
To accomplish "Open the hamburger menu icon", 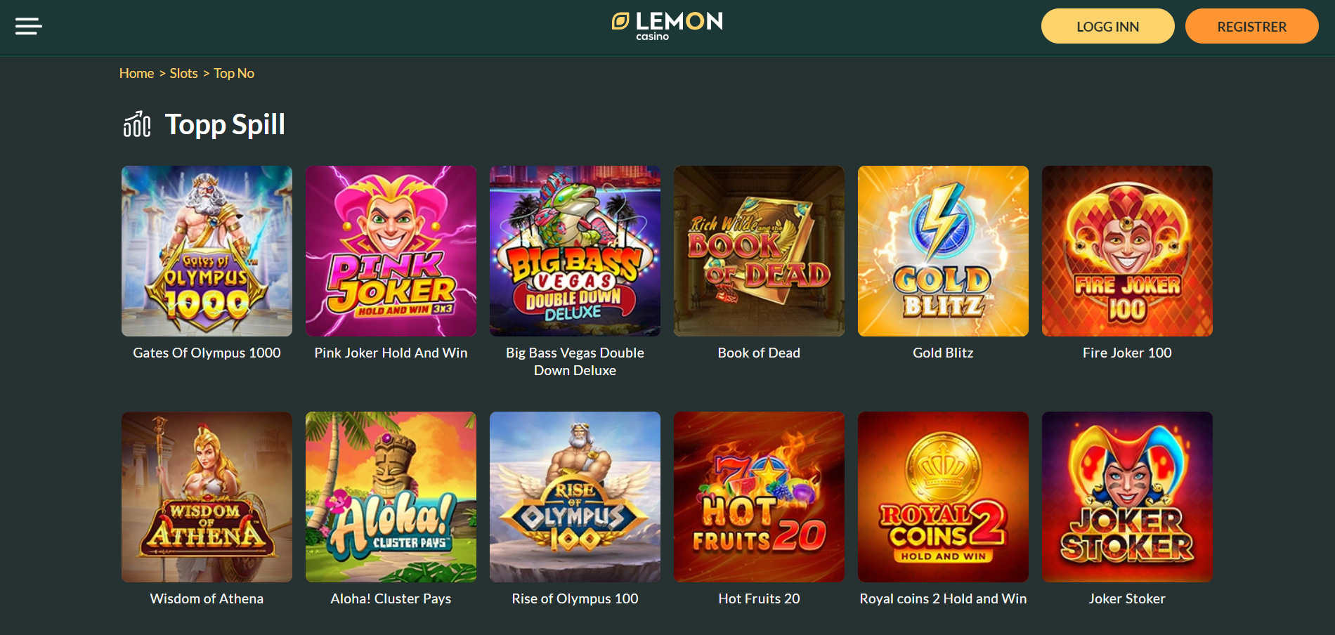I will click(x=29, y=27).
